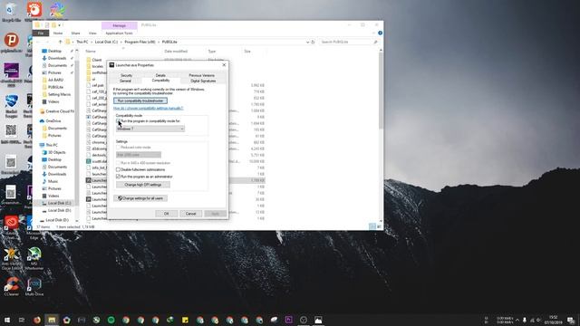580x326 pixels.
Task: Switch to the Digital Signatures tab
Action: coord(203,81)
